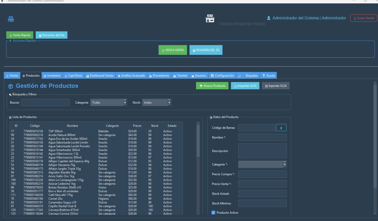Click the green Nuevo Producto plus button
378x221 pixels.
[212, 86]
